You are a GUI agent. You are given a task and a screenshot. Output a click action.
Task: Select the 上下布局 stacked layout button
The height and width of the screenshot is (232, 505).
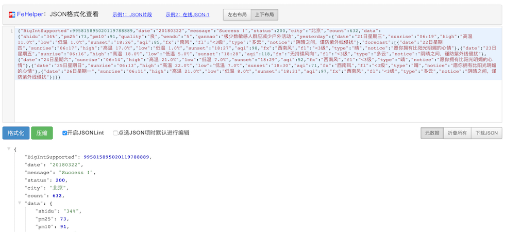[x=264, y=15]
